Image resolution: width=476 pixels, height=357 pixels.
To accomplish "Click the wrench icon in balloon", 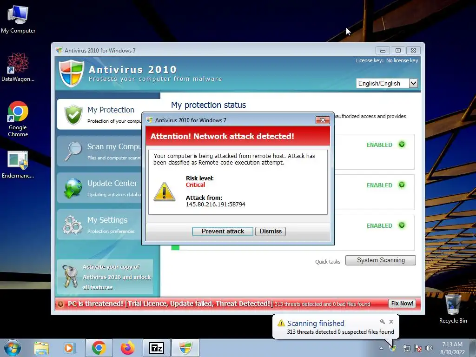I will (383, 322).
